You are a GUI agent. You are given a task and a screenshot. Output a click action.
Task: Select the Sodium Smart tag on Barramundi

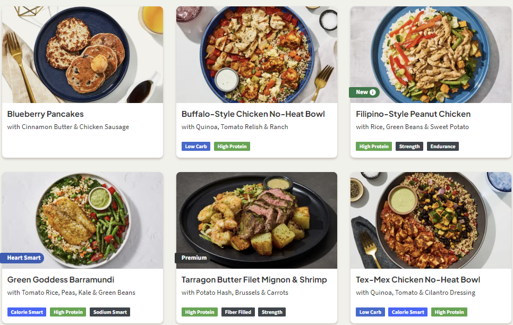click(x=110, y=312)
